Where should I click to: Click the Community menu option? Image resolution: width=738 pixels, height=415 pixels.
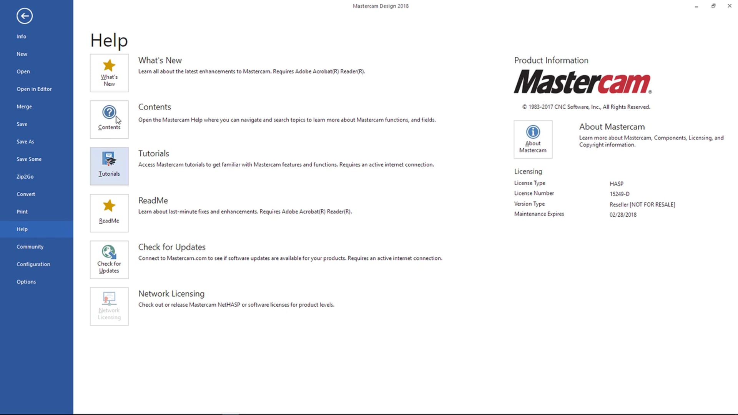(30, 246)
